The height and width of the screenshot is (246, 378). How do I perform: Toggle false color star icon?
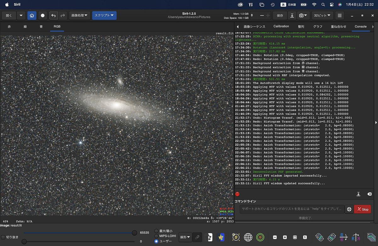click(x=221, y=237)
